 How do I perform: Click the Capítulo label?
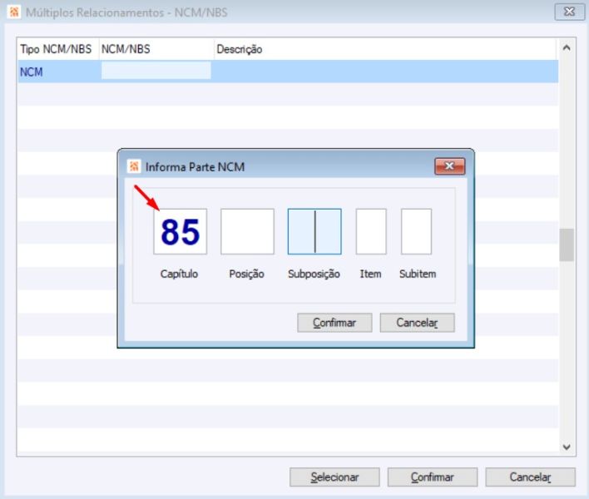click(x=179, y=274)
